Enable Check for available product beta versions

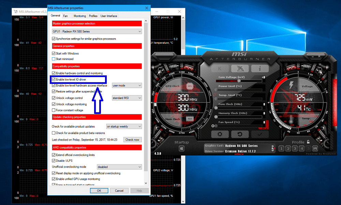54,133
